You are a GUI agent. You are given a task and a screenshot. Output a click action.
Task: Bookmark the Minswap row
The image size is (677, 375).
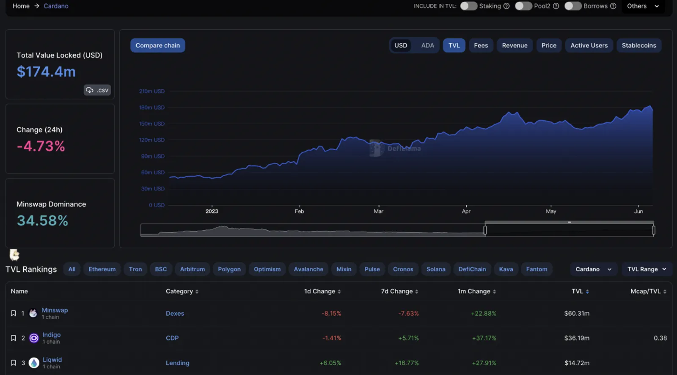[x=14, y=313]
